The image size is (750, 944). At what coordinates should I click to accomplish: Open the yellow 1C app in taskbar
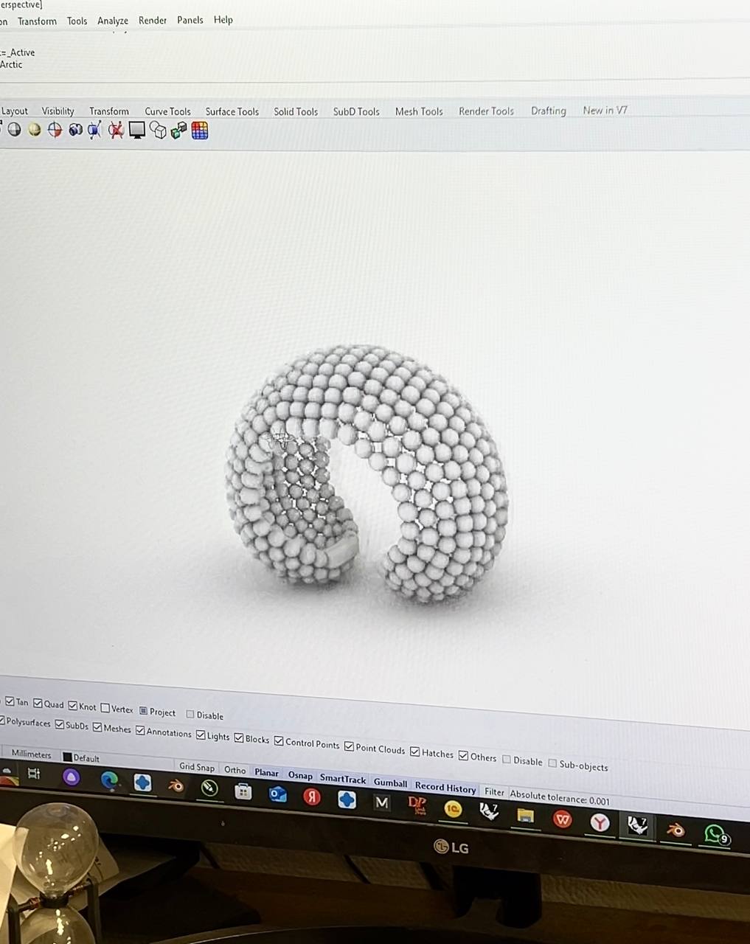pos(453,808)
